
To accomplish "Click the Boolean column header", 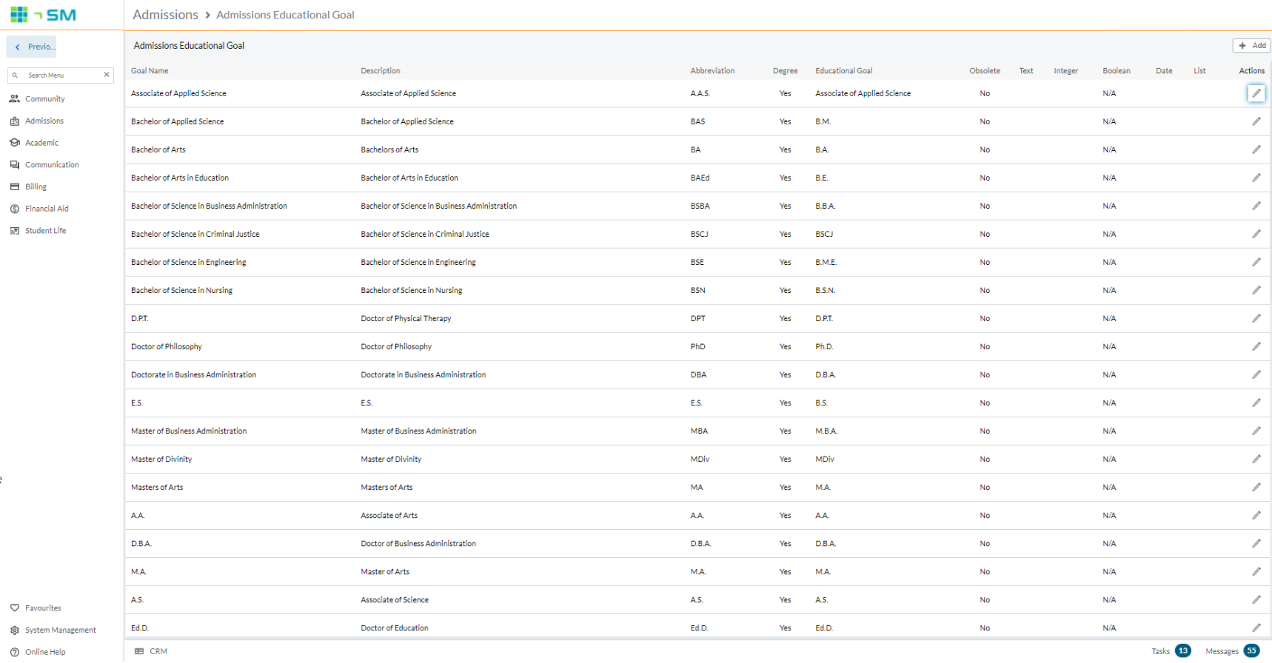I will [x=1116, y=71].
